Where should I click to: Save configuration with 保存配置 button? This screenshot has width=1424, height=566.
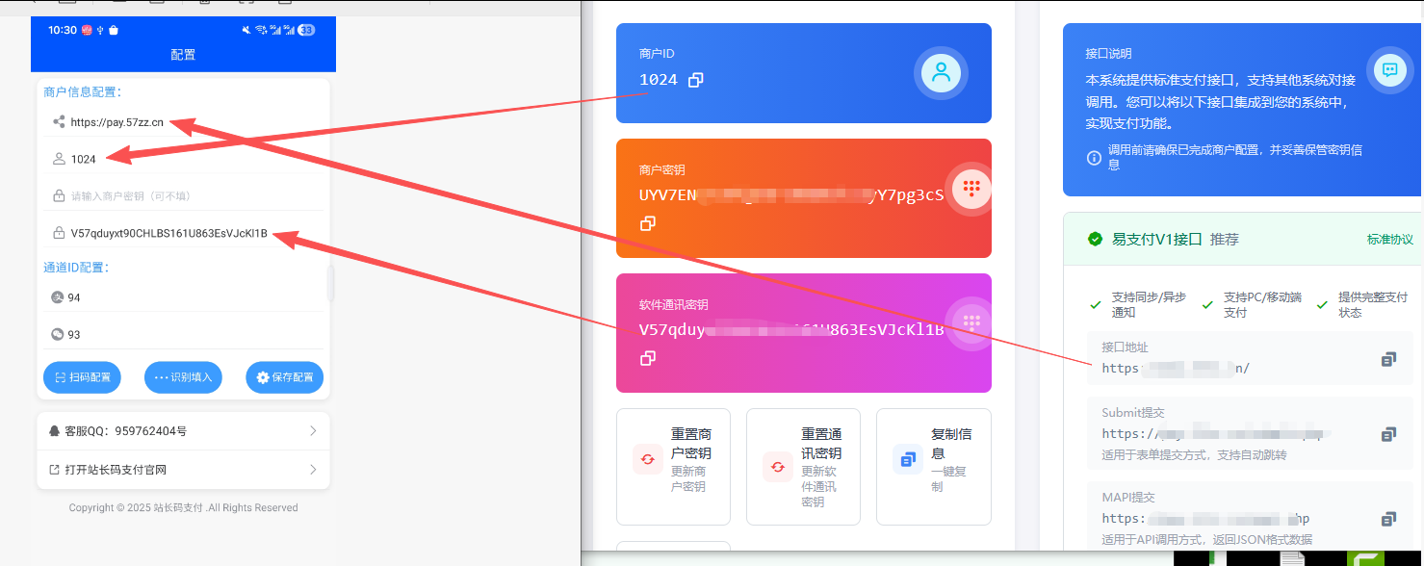pyautogui.click(x=285, y=377)
